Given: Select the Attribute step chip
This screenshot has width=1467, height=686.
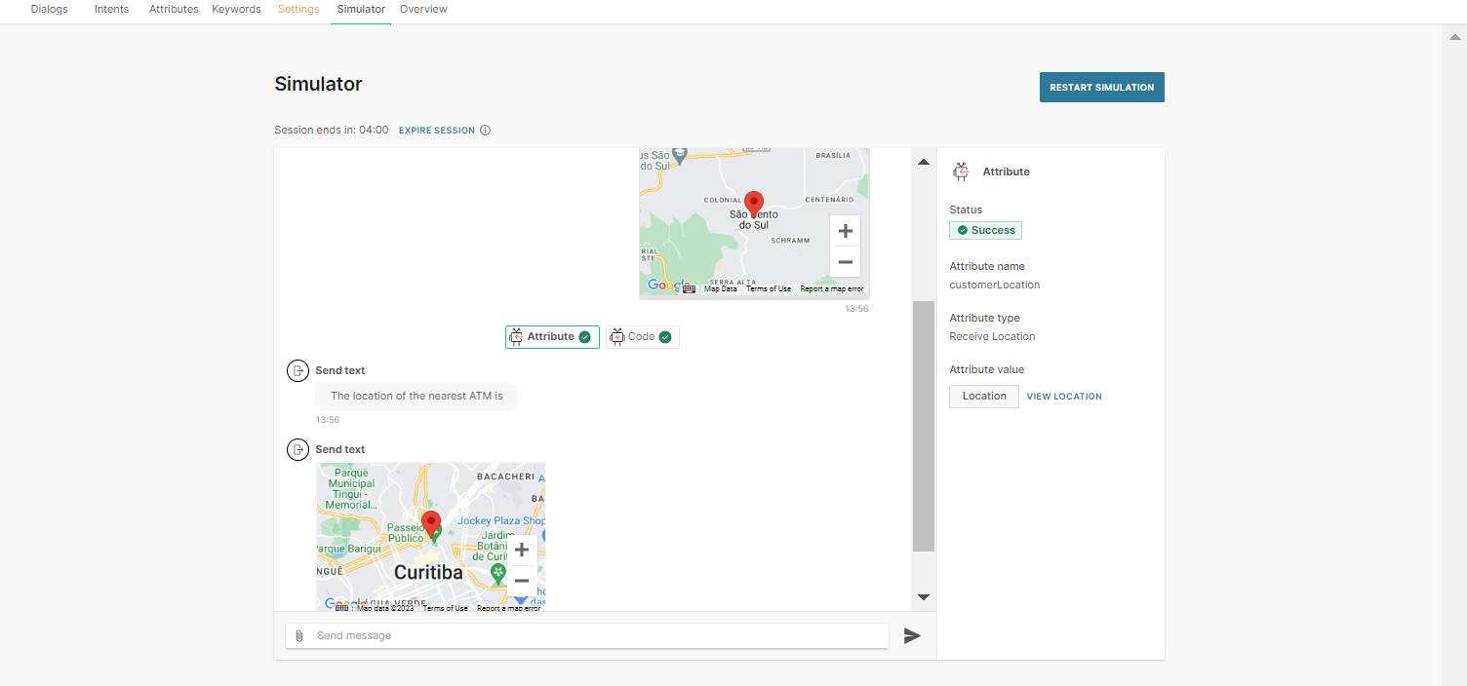Looking at the screenshot, I should click(x=552, y=337).
